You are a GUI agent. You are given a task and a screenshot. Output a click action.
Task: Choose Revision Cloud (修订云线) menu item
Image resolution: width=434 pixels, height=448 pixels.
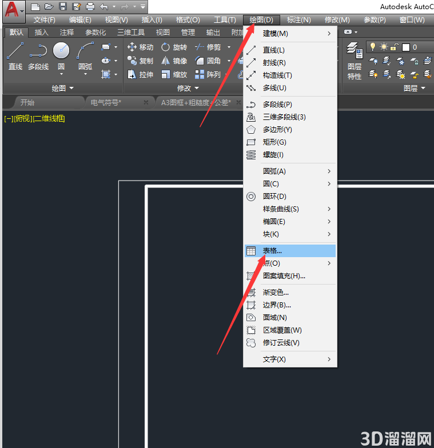290,343
